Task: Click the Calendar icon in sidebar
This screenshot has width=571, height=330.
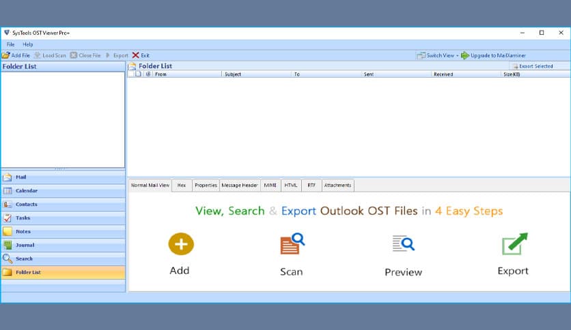Action: 8,191
